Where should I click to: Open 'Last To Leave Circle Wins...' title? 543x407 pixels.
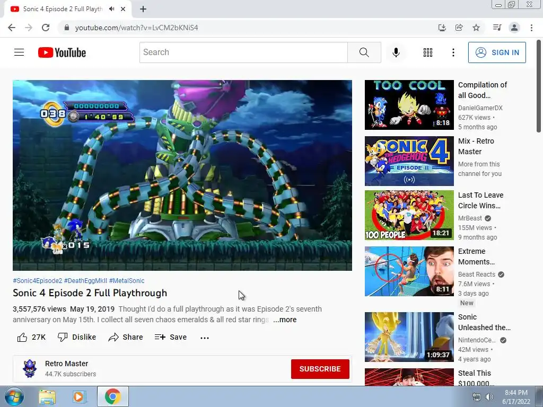[x=480, y=200]
